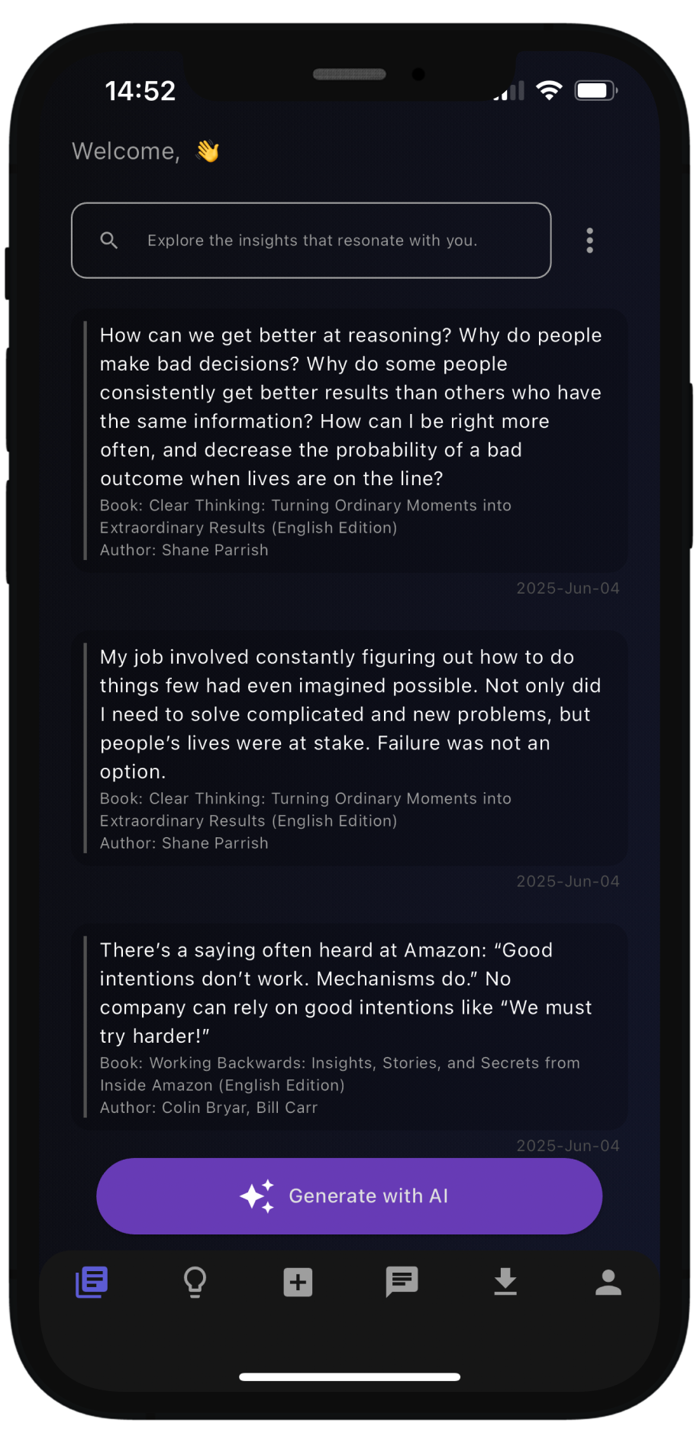Tap the download import icon
The width and height of the screenshot is (697, 1443).
point(505,1282)
